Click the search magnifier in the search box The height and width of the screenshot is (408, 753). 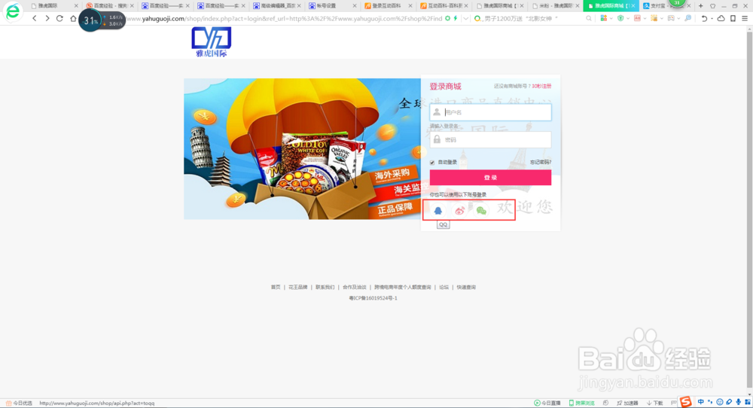[589, 18]
